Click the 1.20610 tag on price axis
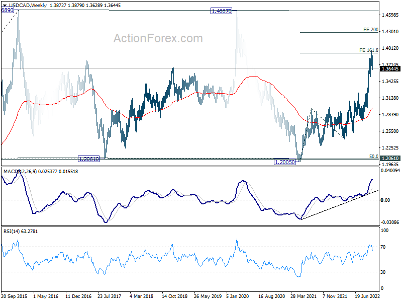The image size is (402, 302). click(390, 159)
